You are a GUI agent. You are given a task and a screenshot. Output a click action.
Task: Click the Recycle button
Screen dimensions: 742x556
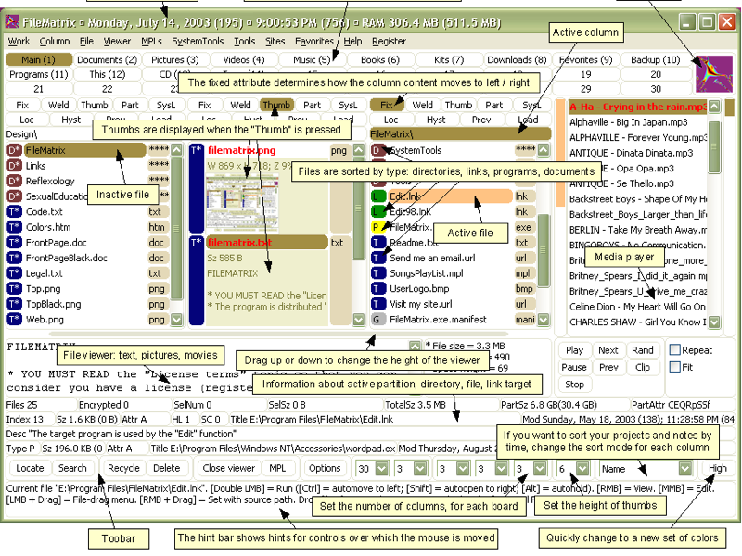pyautogui.click(x=124, y=468)
